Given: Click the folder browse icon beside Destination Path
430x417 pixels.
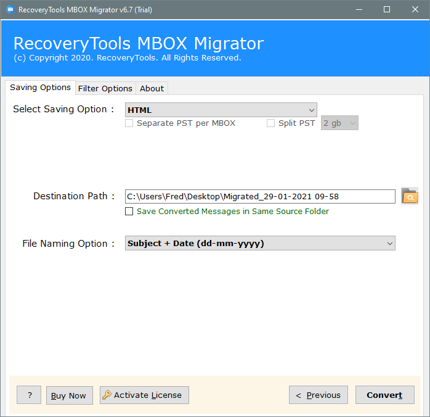Looking at the screenshot, I should [x=410, y=196].
